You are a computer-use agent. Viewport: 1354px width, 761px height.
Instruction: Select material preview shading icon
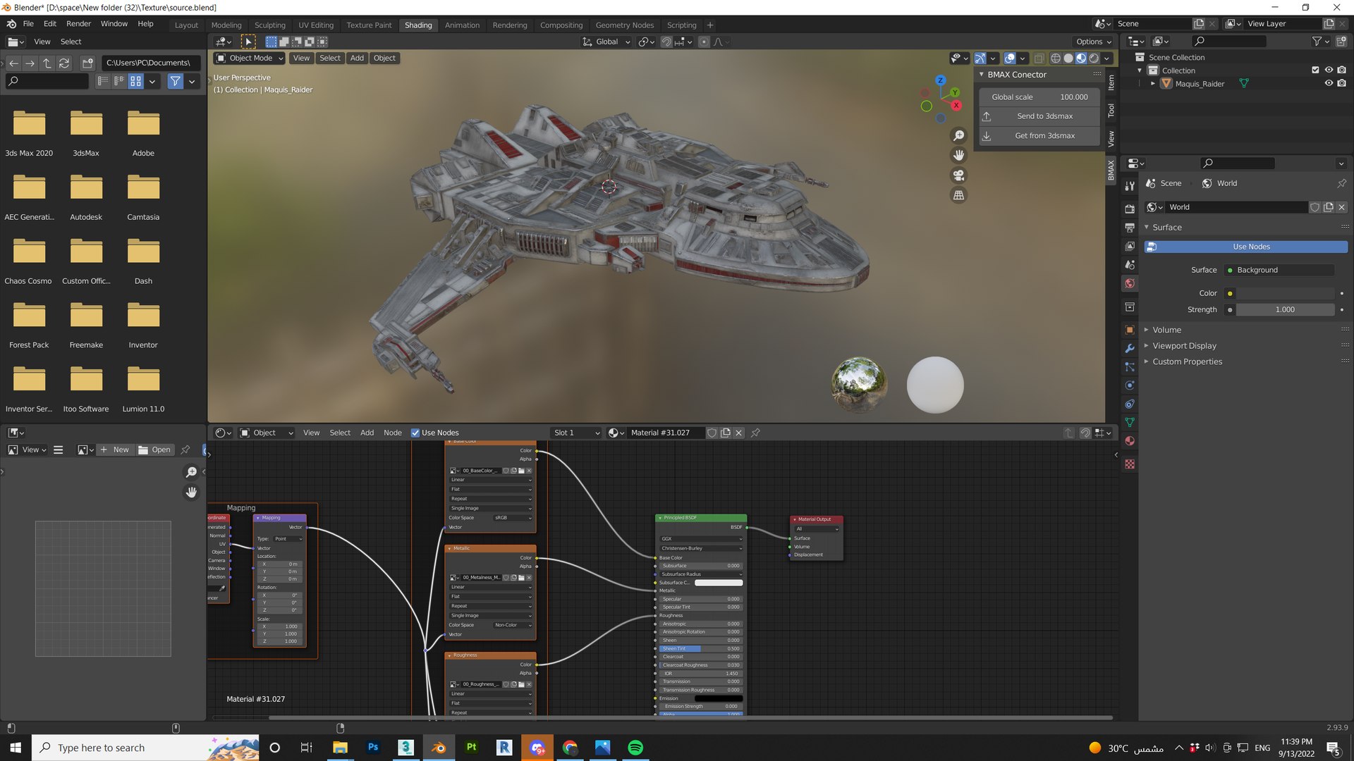(x=1081, y=58)
